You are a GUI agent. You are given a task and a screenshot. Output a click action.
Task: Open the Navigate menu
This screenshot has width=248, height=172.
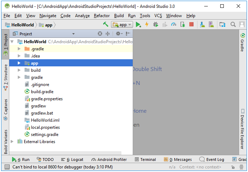48,16
